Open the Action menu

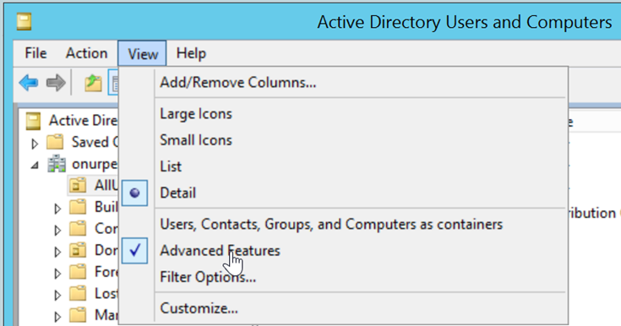coord(86,53)
